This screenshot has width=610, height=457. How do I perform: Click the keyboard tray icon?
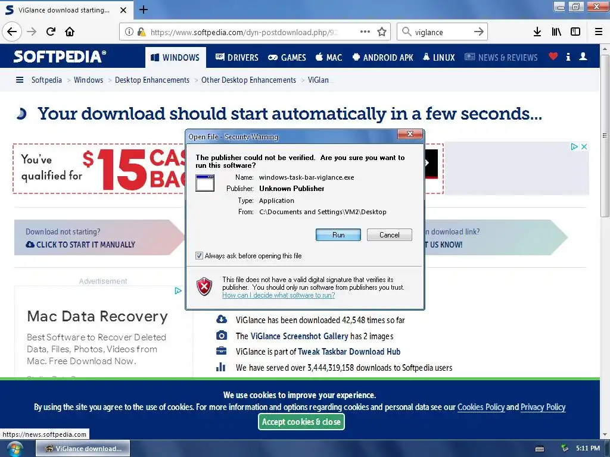tap(540, 449)
